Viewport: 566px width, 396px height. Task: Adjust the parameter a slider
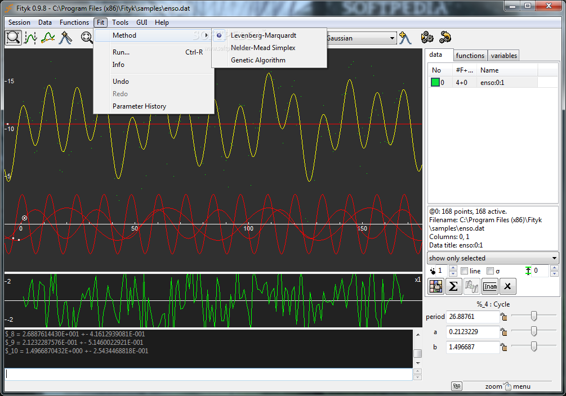point(533,331)
